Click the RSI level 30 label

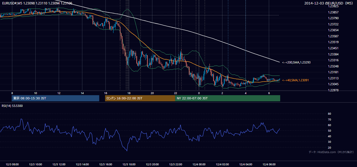click(329, 142)
